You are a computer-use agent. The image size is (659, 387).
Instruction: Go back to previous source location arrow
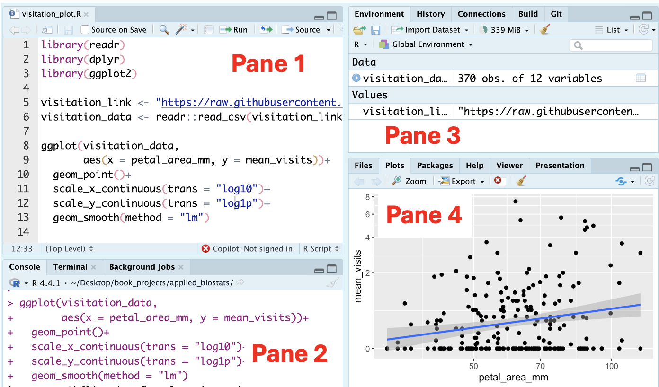point(14,30)
